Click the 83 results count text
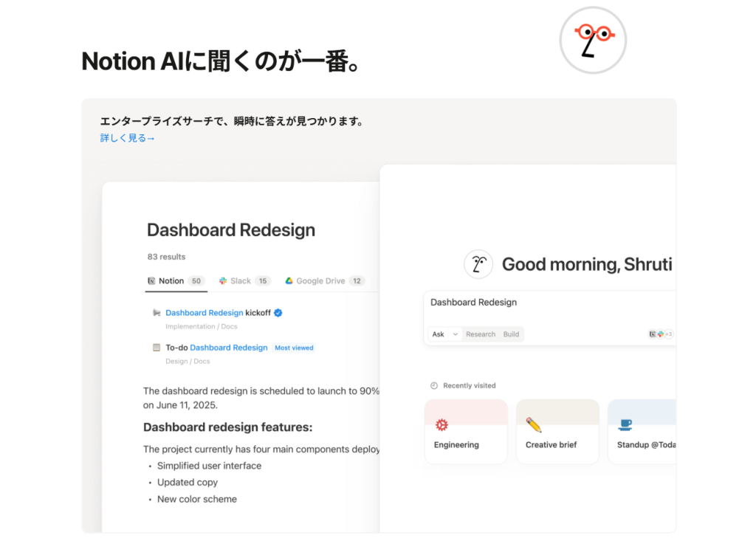The height and width of the screenshot is (541, 756). coord(166,257)
